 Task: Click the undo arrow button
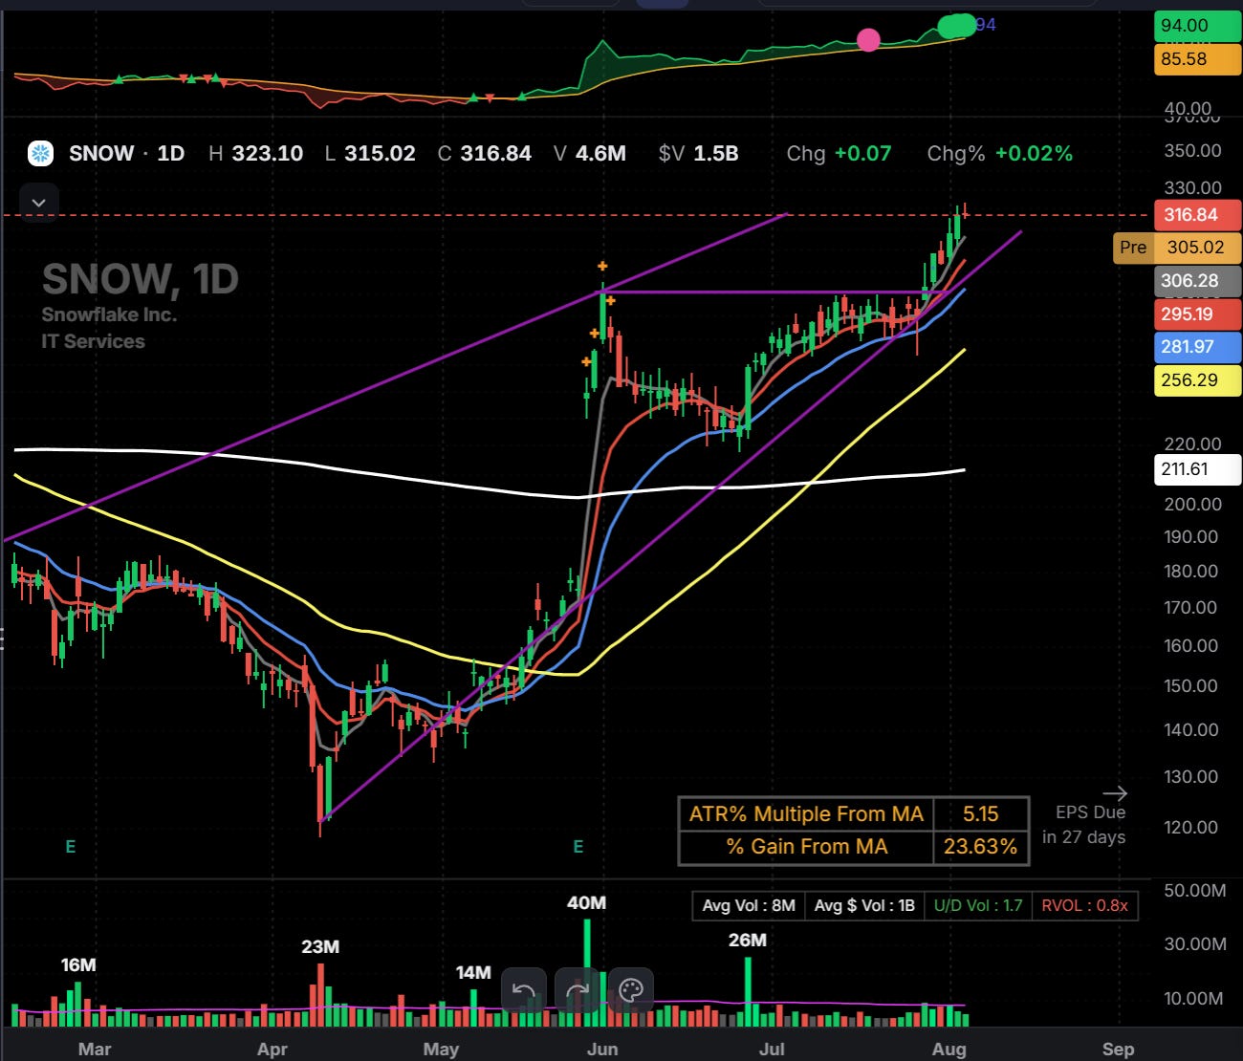tap(524, 991)
